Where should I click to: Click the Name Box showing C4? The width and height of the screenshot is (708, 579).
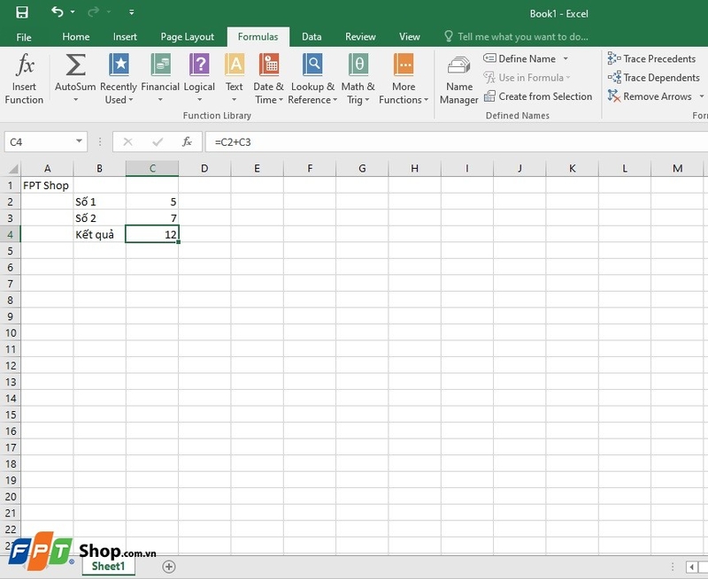pyautogui.click(x=40, y=142)
